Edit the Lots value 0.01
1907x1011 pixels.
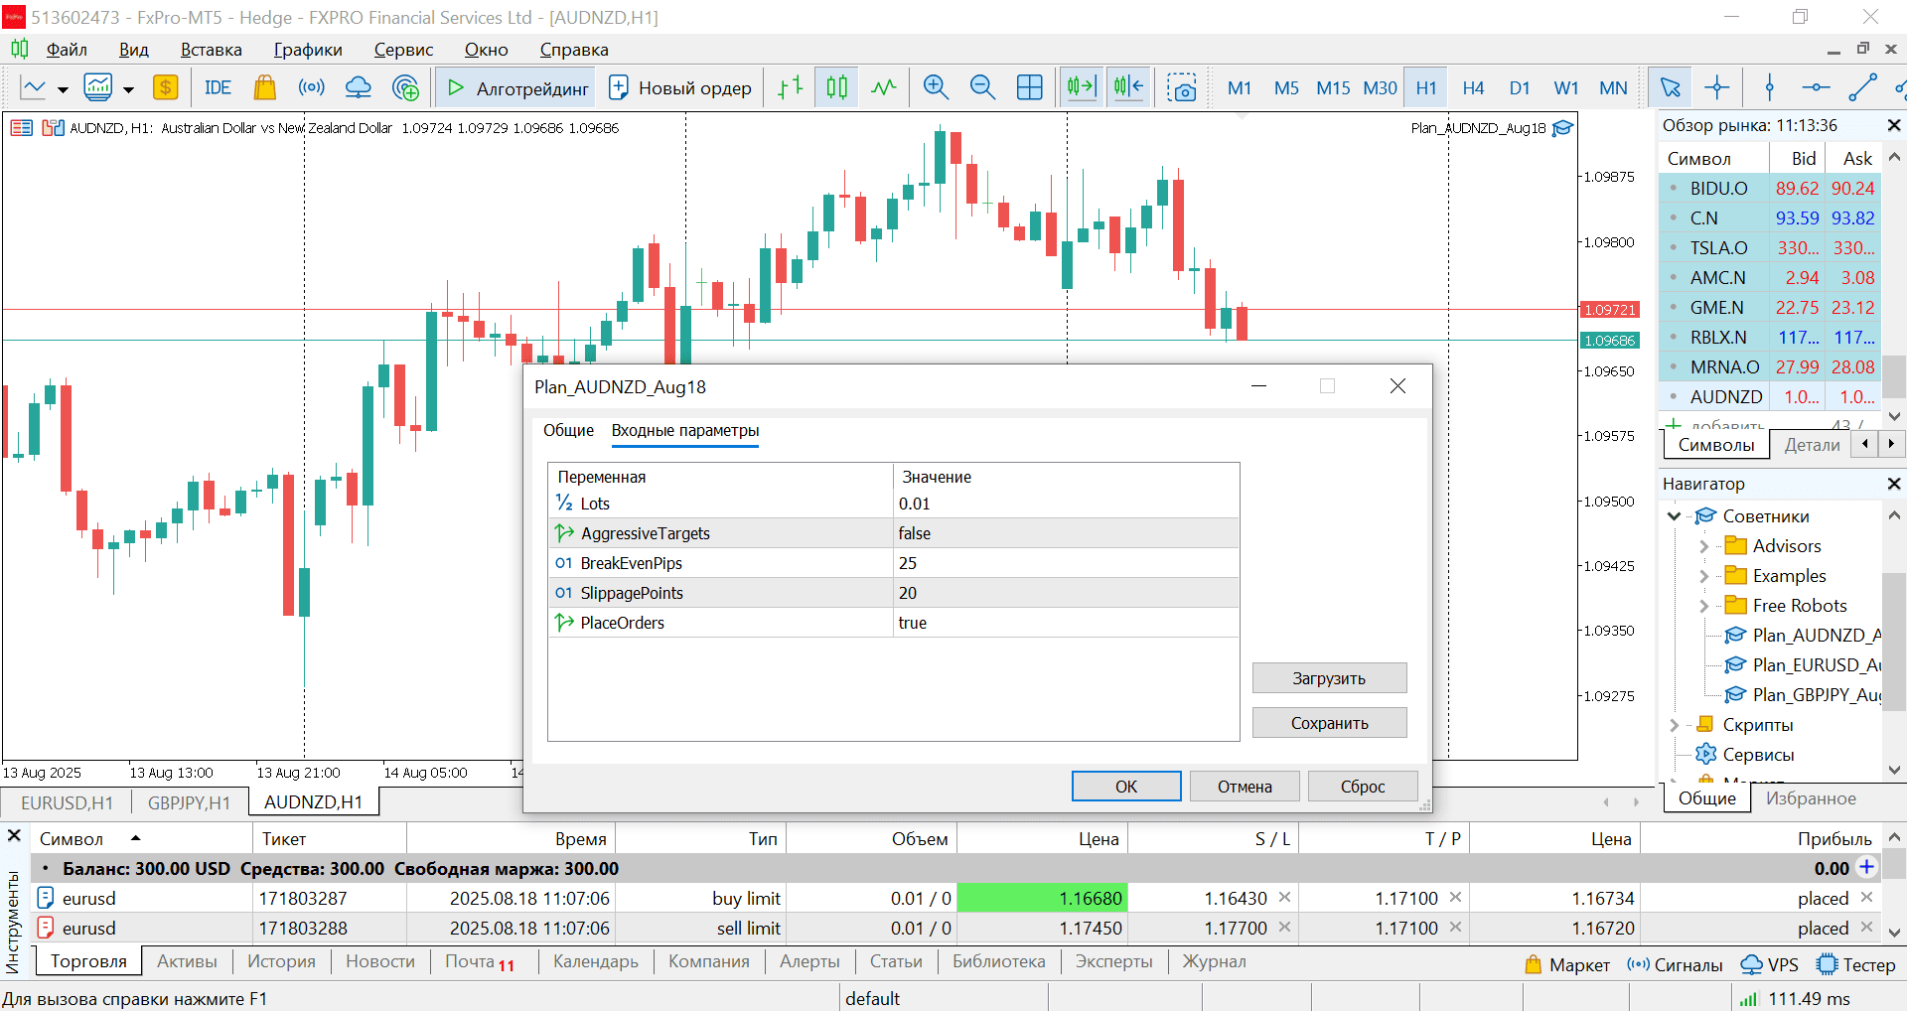pyautogui.click(x=1066, y=504)
